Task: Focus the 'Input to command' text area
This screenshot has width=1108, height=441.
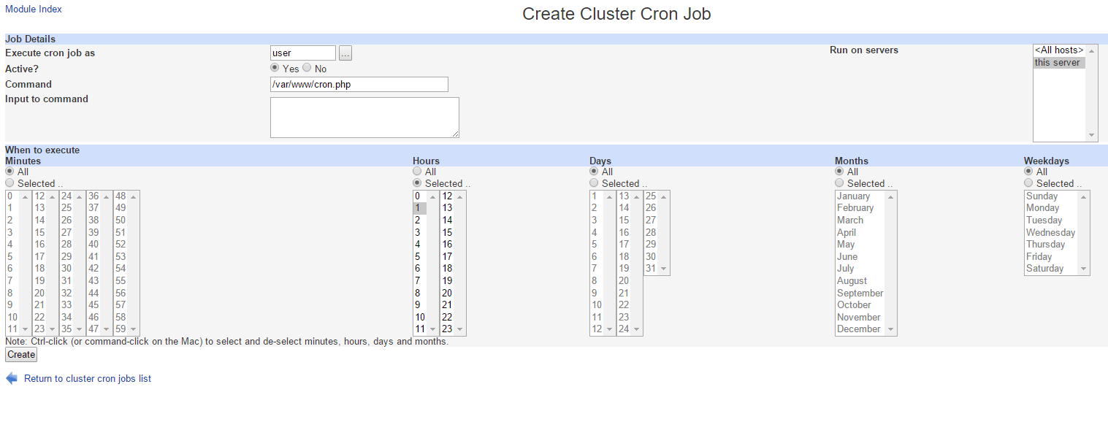Action: tap(364, 118)
